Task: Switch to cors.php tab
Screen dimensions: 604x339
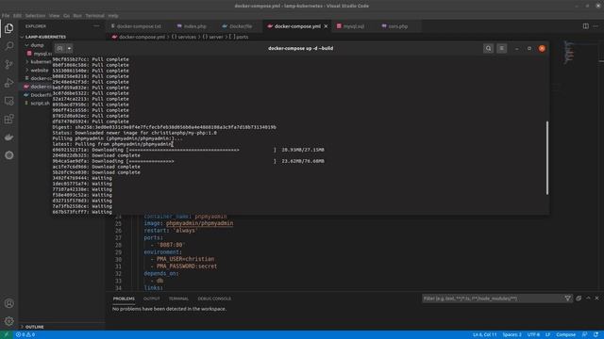Action: (397, 26)
